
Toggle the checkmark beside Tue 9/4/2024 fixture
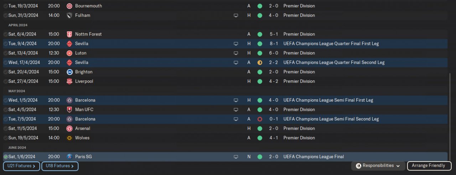(6, 44)
